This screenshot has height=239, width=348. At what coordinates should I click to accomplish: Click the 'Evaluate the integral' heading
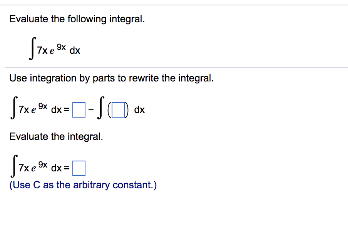click(56, 136)
